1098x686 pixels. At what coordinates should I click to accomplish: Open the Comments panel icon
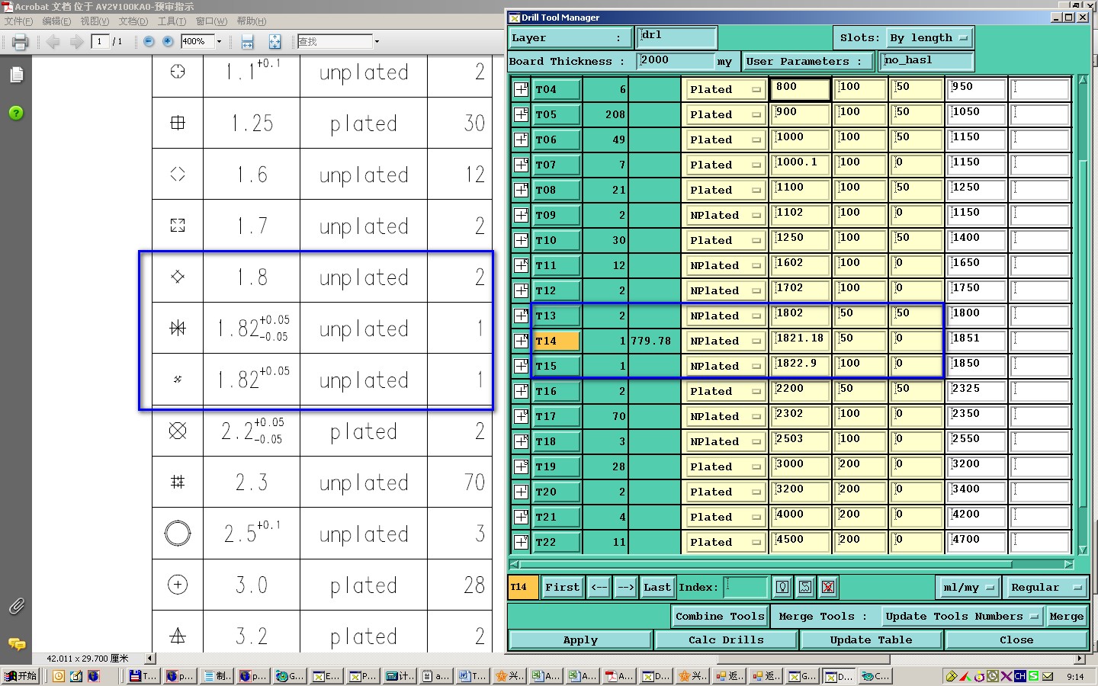tap(17, 643)
